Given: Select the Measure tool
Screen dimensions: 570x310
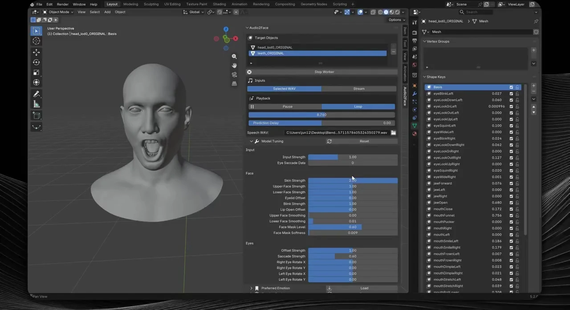Looking at the screenshot, I should coord(37,104).
